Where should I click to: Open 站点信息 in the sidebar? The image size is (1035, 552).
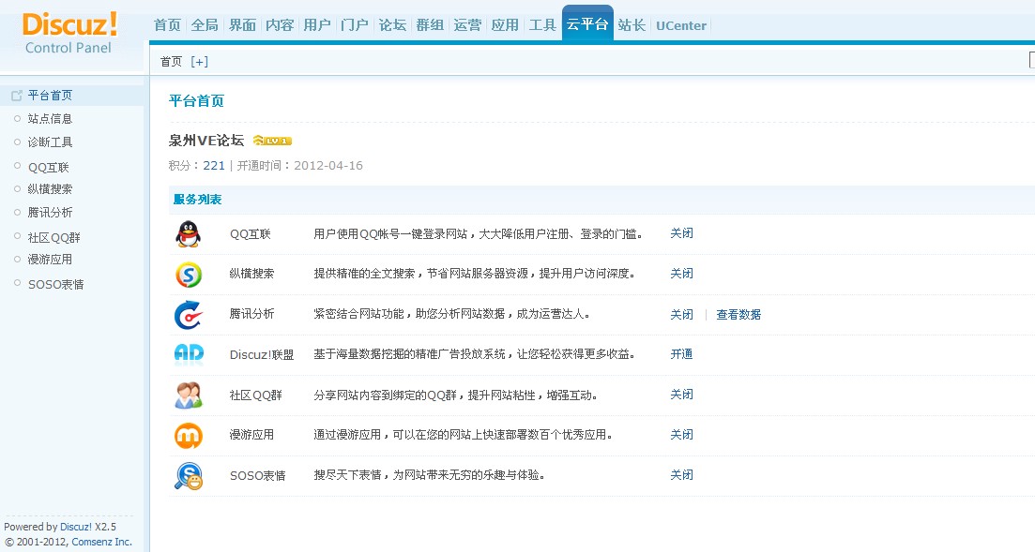click(x=50, y=119)
